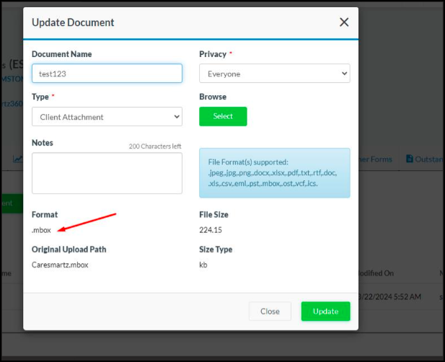The image size is (445, 362).
Task: Click the 224.15 file size value
Action: point(211,230)
